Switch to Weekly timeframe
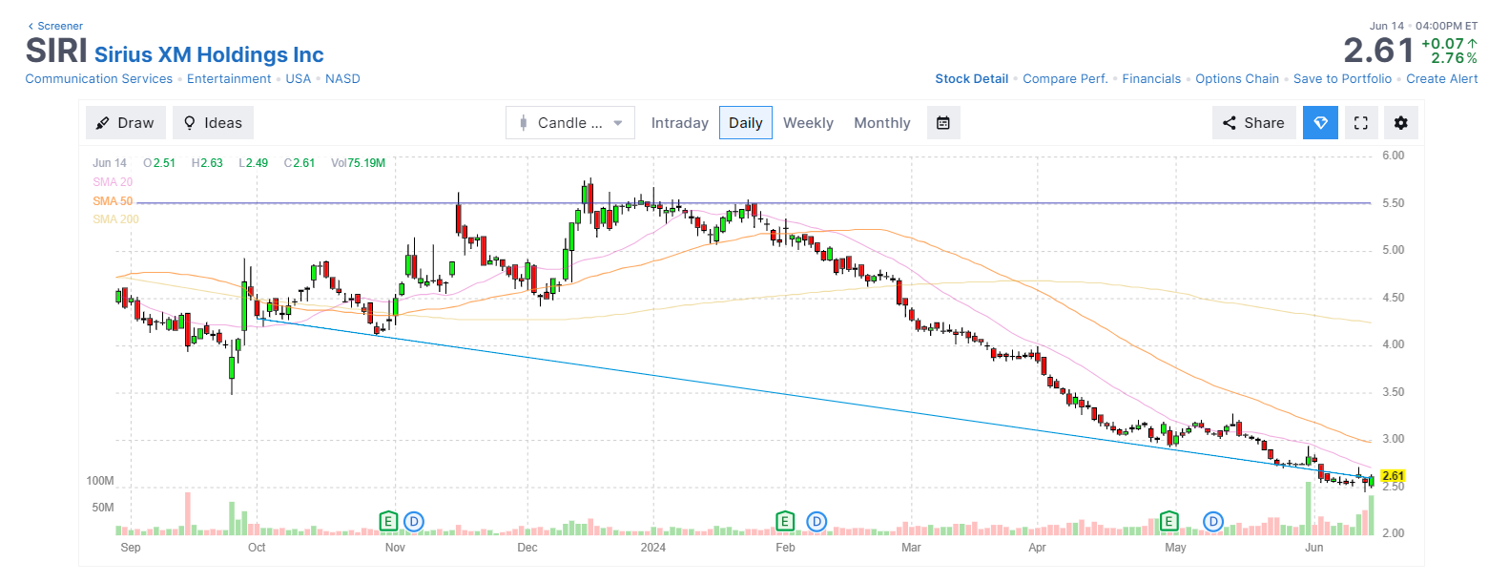 (x=808, y=123)
